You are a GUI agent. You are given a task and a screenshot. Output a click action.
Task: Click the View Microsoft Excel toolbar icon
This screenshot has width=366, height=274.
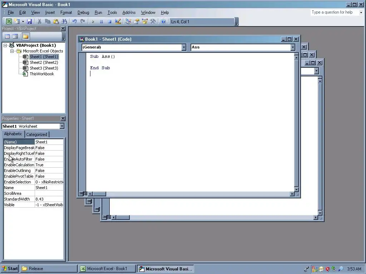pos(9,22)
